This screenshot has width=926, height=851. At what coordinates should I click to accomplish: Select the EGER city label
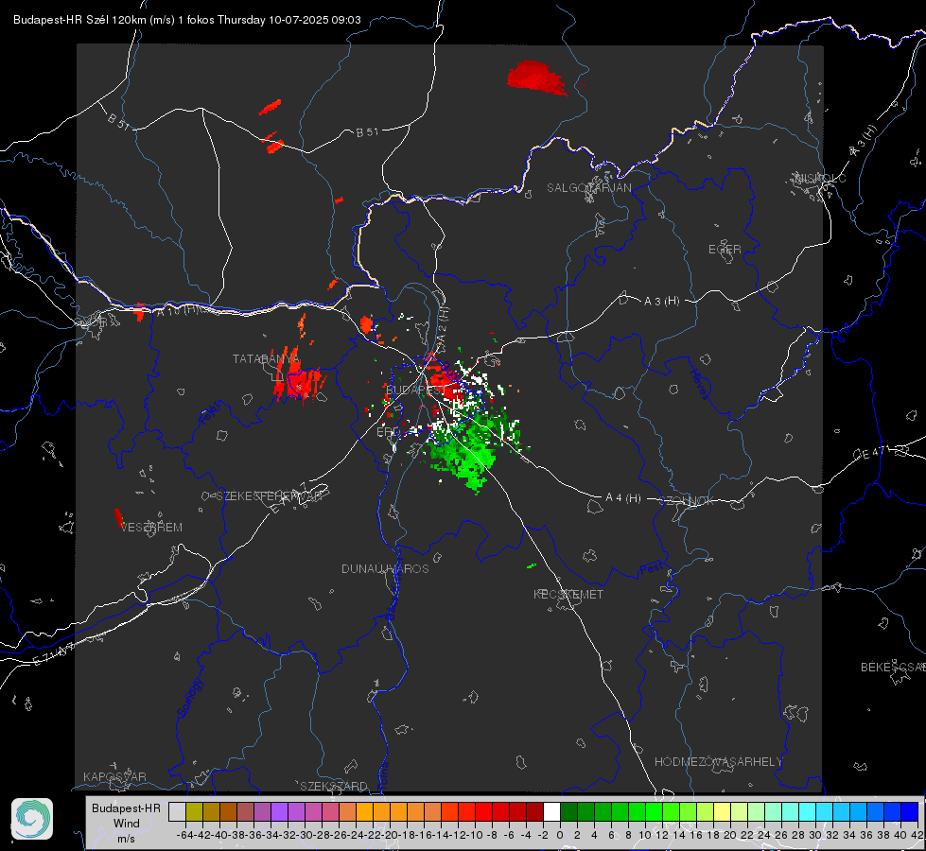725,250
